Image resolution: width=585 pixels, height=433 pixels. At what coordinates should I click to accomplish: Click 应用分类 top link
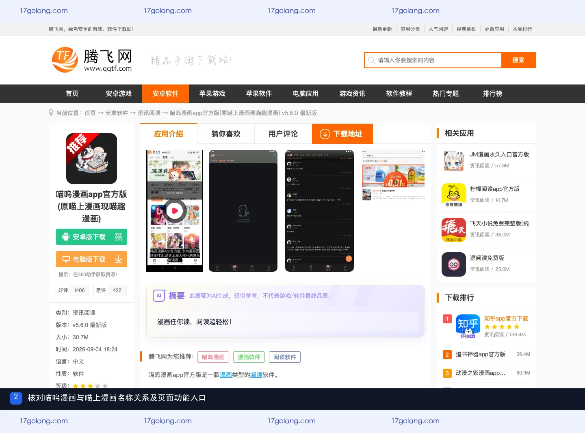pos(410,29)
